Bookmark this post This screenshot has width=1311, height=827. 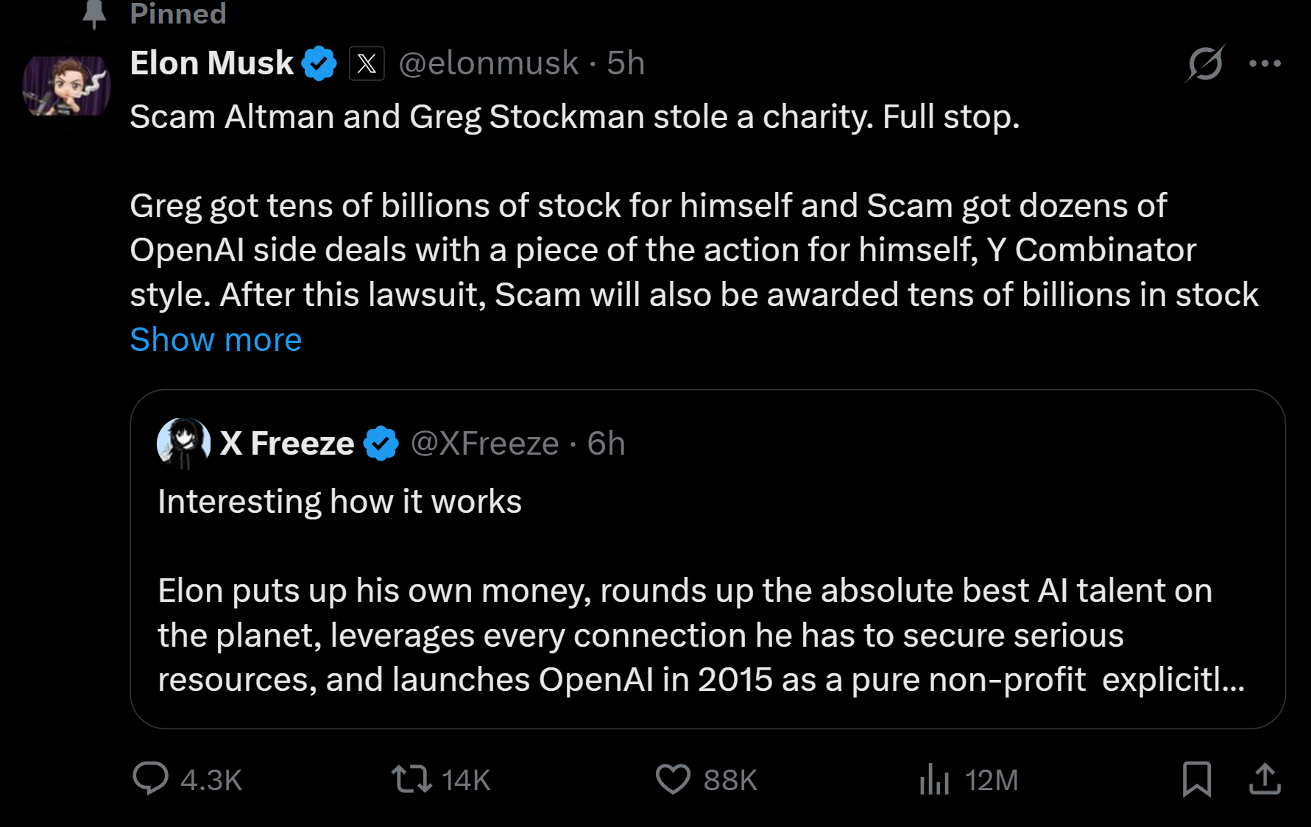point(1196,778)
